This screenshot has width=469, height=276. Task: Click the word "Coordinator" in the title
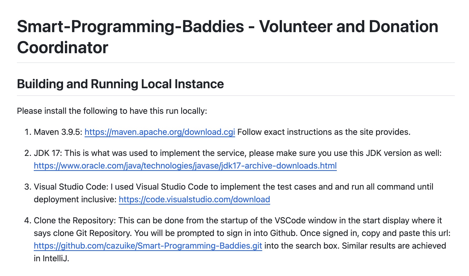pyautogui.click(x=63, y=48)
